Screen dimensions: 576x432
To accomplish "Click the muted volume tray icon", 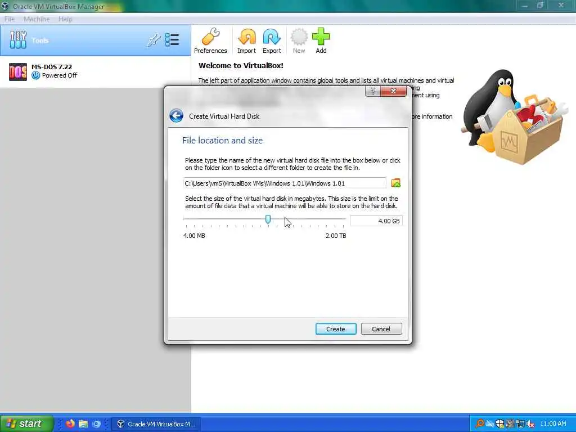I will pos(530,424).
